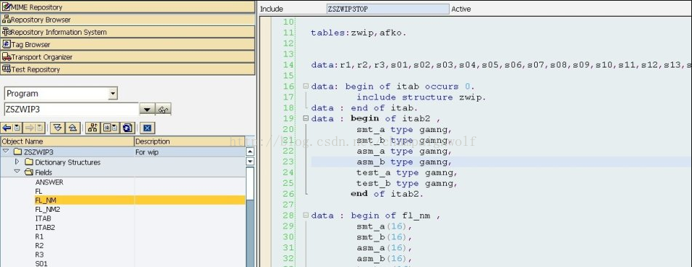The height and width of the screenshot is (267, 692).
Task: Click the Include name field ZSZWIP3TOP
Action: click(x=388, y=9)
